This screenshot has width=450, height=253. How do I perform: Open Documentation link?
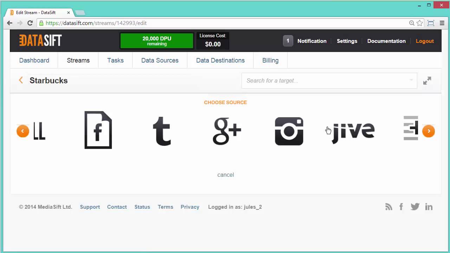point(386,41)
